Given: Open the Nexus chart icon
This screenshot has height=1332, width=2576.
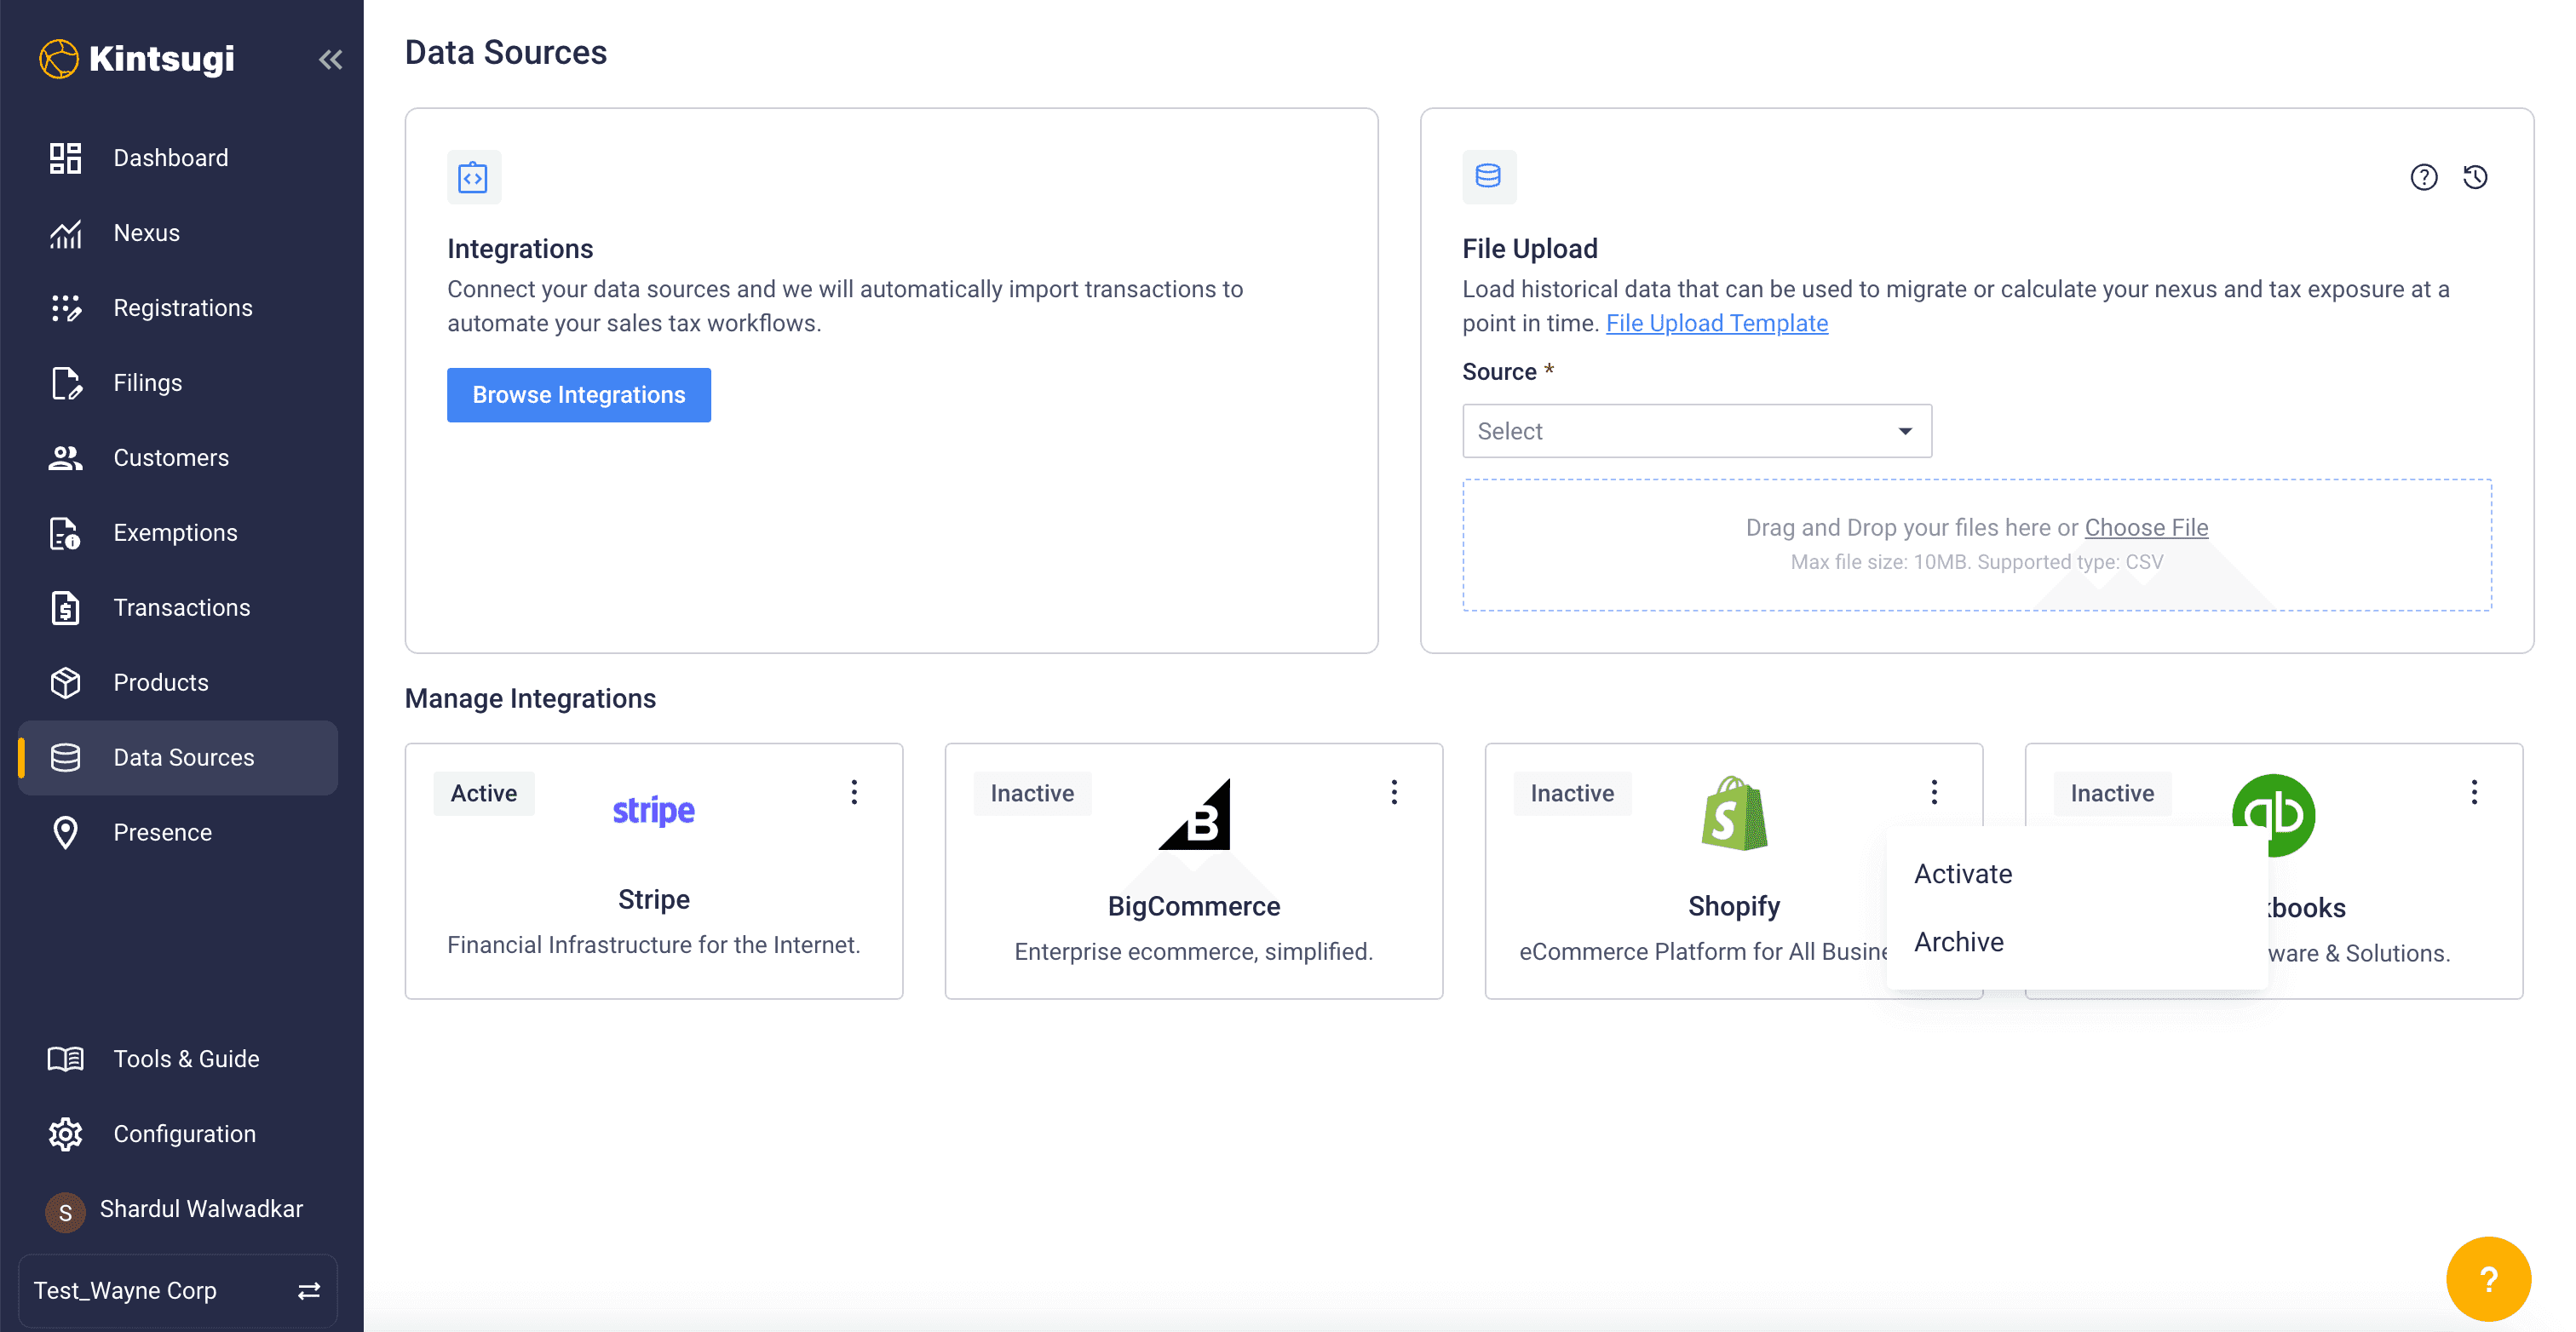Looking at the screenshot, I should 66,233.
